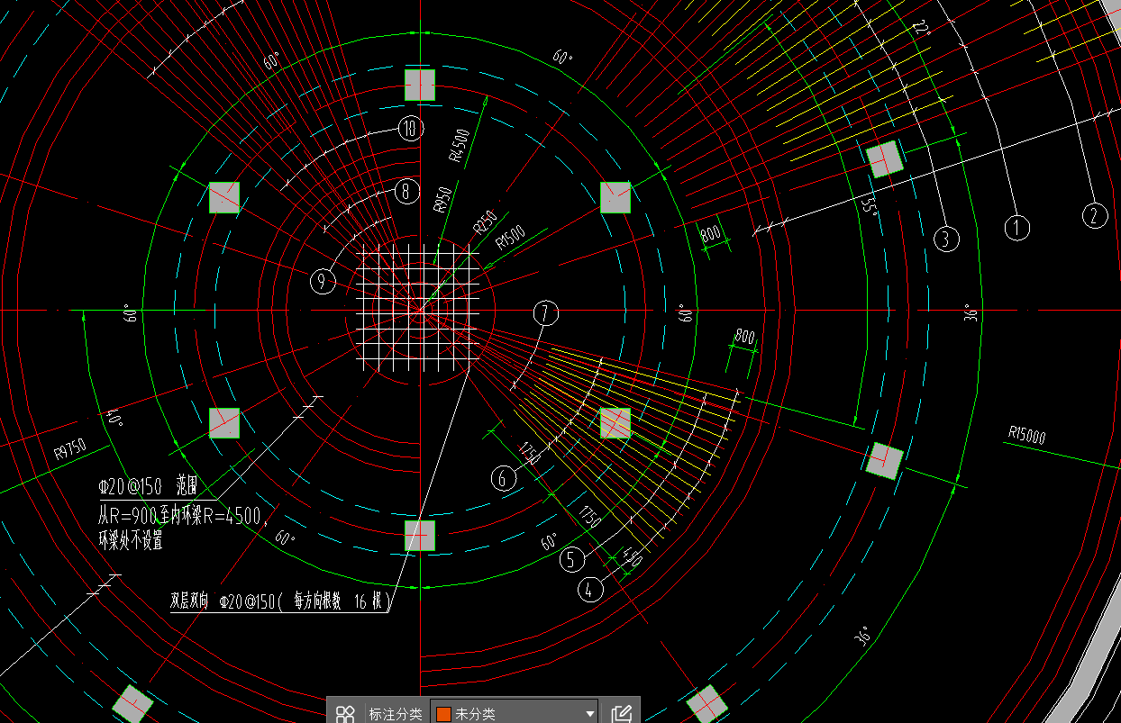The image size is (1121, 723).
Task: Click the R9750 radius label
Action: (69, 447)
